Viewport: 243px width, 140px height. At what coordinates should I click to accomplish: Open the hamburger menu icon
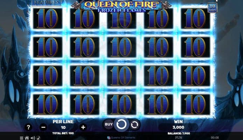coord(22,138)
